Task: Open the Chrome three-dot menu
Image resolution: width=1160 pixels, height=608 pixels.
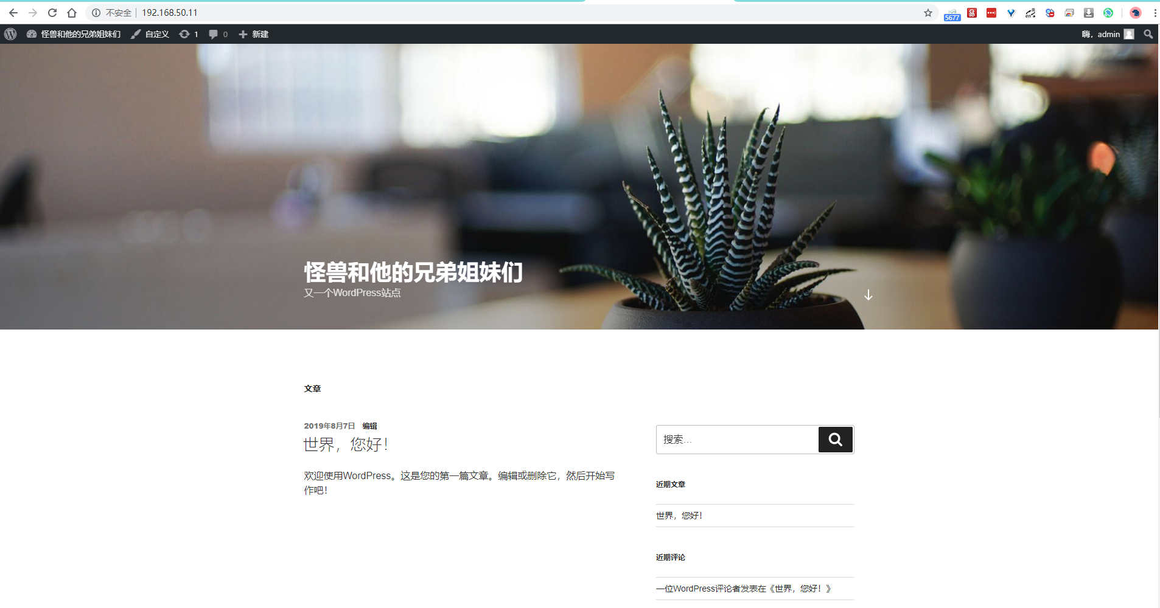Action: point(1155,13)
